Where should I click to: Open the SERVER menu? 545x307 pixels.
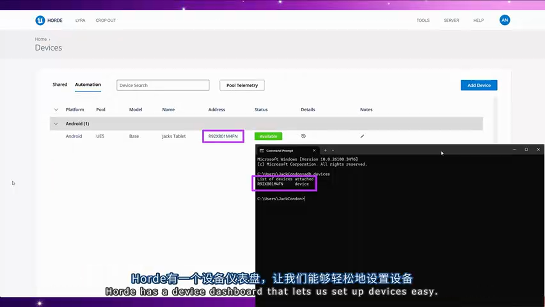[x=451, y=20]
